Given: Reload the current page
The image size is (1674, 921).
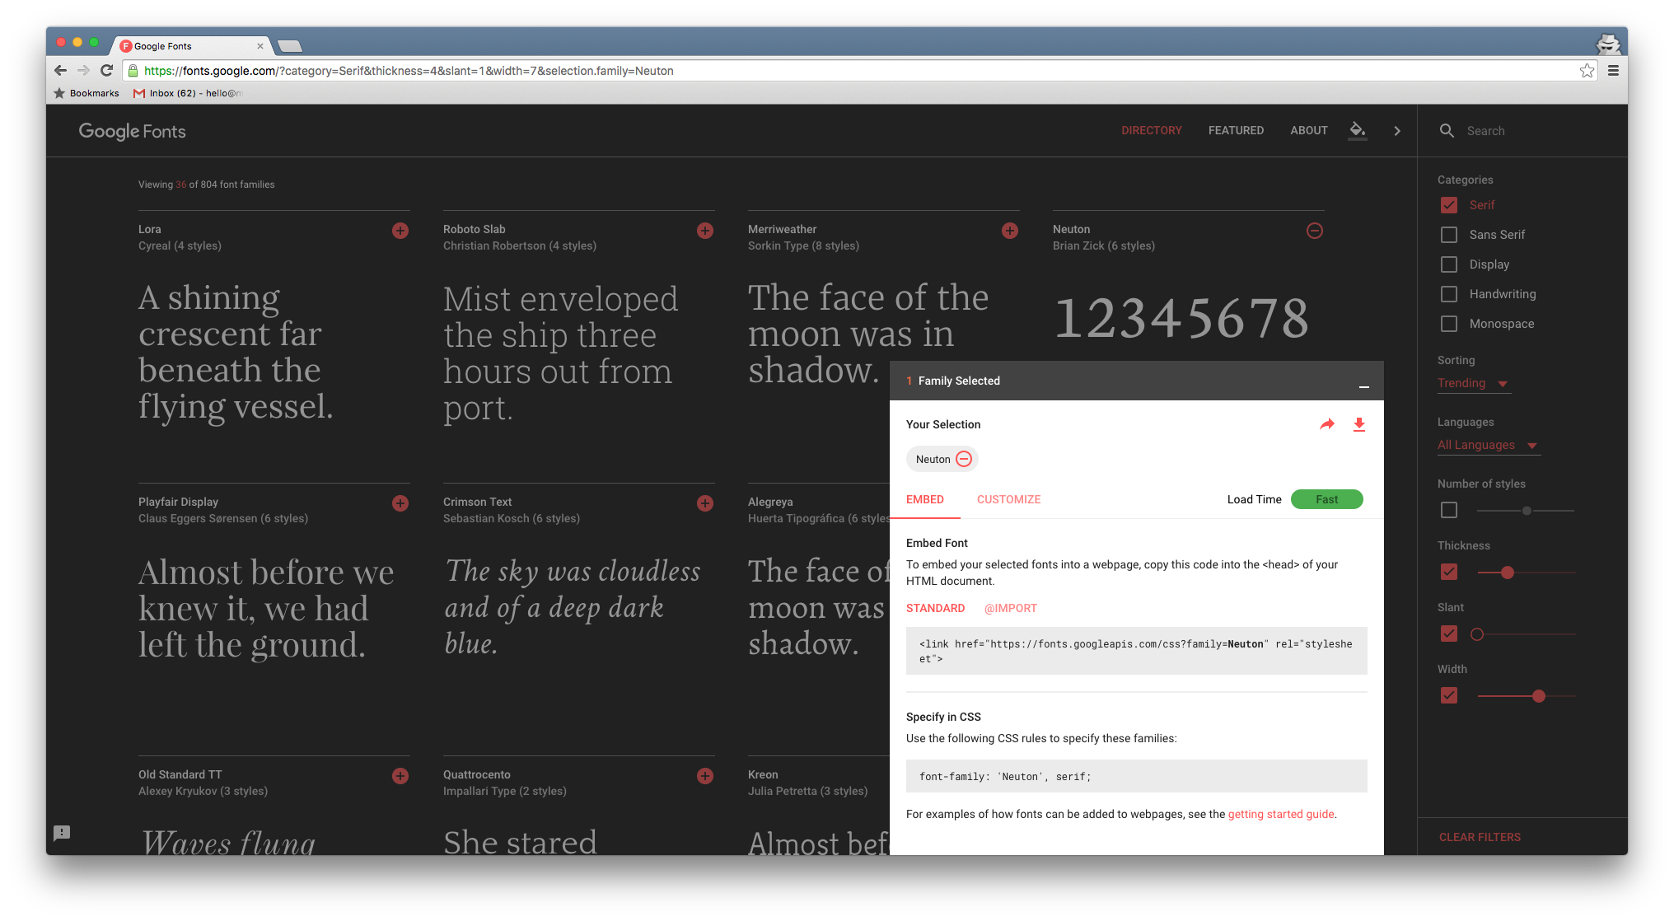Looking at the screenshot, I should [106, 71].
